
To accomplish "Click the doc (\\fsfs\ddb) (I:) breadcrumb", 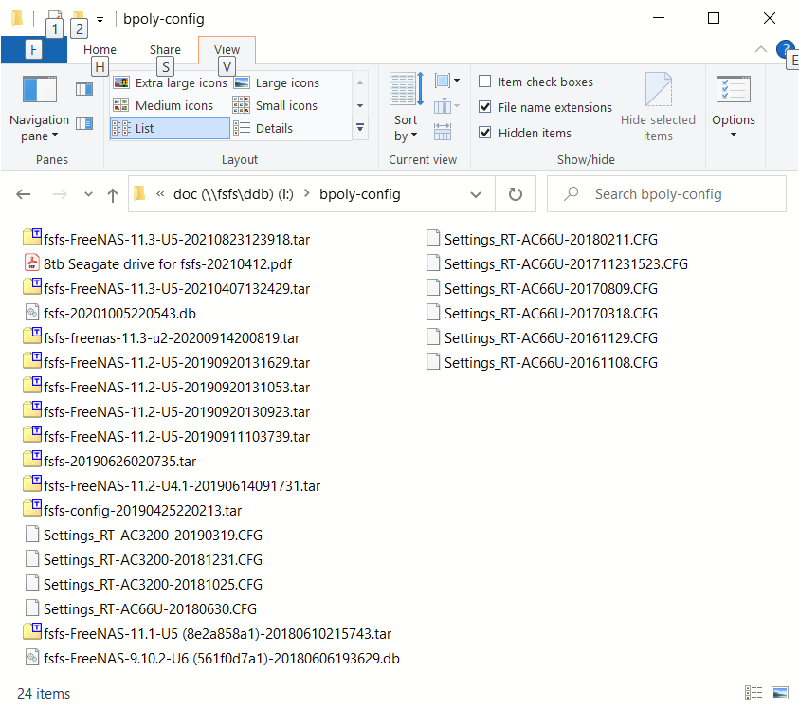I will [x=233, y=194].
